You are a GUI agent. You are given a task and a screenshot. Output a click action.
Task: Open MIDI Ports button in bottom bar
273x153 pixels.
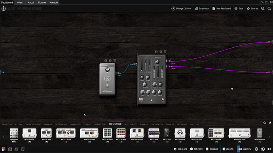pos(196,149)
